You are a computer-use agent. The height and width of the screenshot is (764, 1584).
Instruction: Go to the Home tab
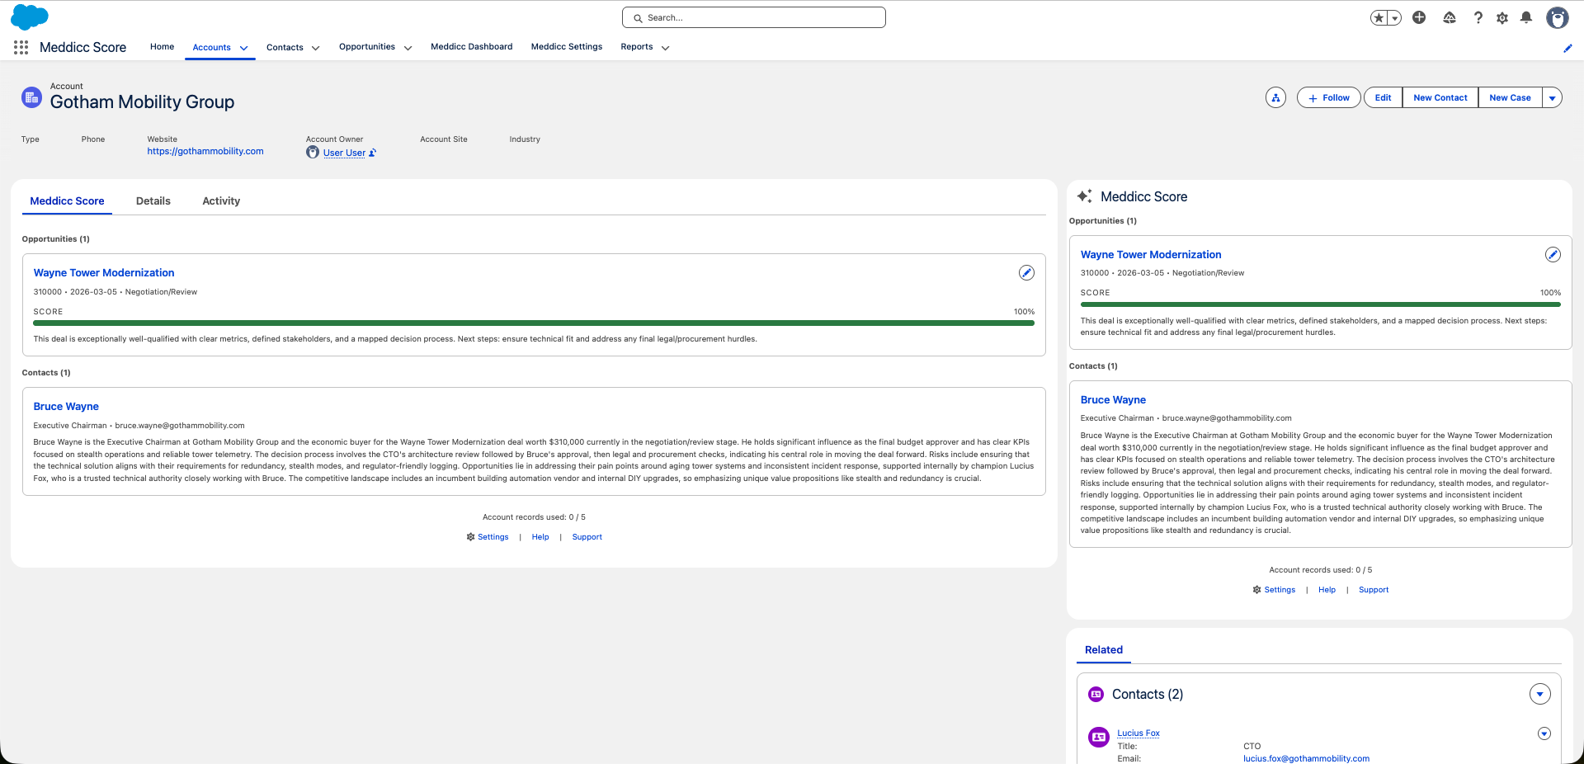[163, 47]
